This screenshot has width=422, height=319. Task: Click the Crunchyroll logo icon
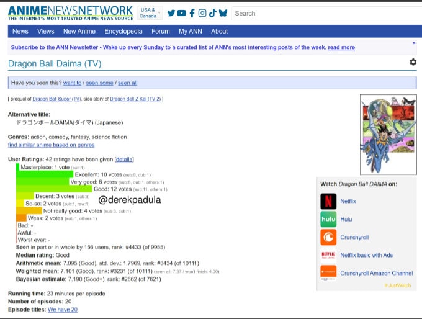328,237
